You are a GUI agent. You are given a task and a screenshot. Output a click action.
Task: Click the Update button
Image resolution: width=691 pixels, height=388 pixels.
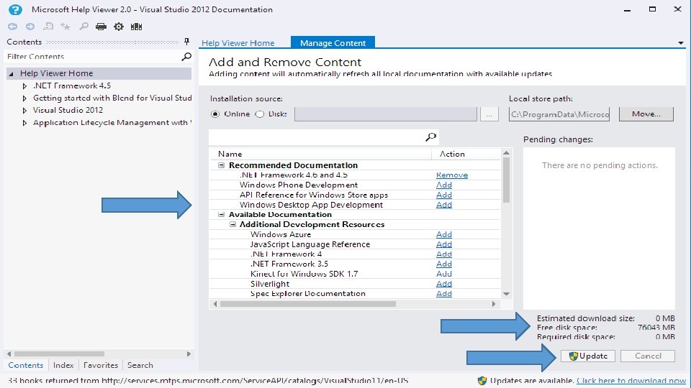(588, 356)
